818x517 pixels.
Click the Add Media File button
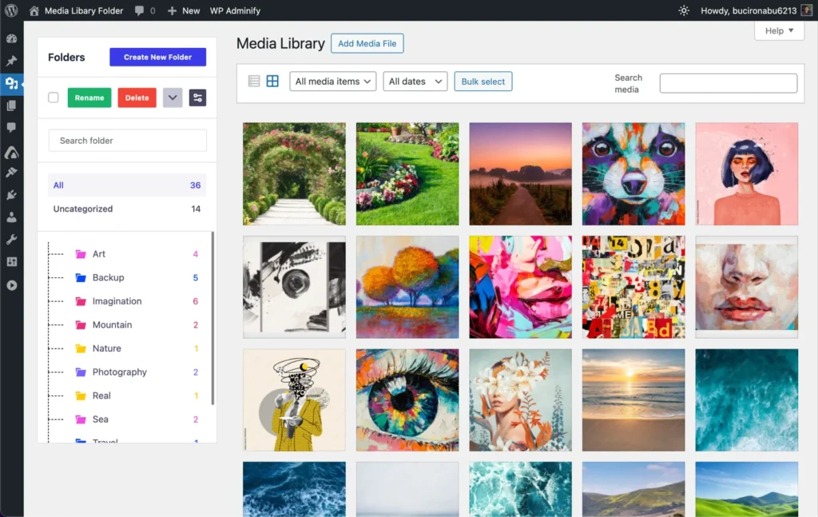tap(367, 43)
